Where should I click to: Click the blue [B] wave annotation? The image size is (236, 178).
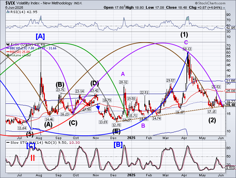pos(118,145)
